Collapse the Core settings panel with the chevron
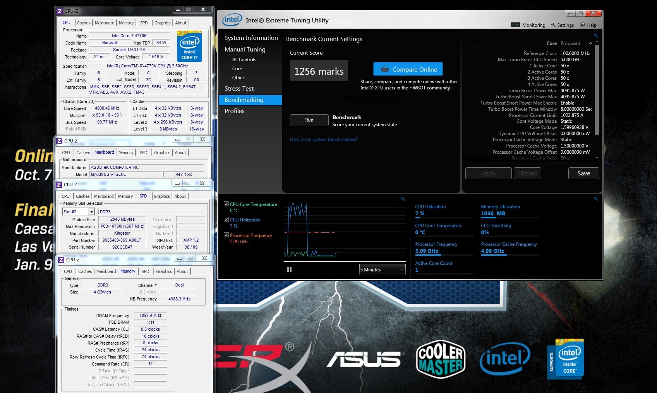Image resolution: width=657 pixels, height=393 pixels. pyautogui.click(x=590, y=43)
